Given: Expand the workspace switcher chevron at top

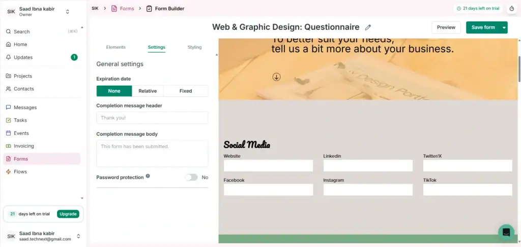Looking at the screenshot, I should pyautogui.click(x=68, y=12).
